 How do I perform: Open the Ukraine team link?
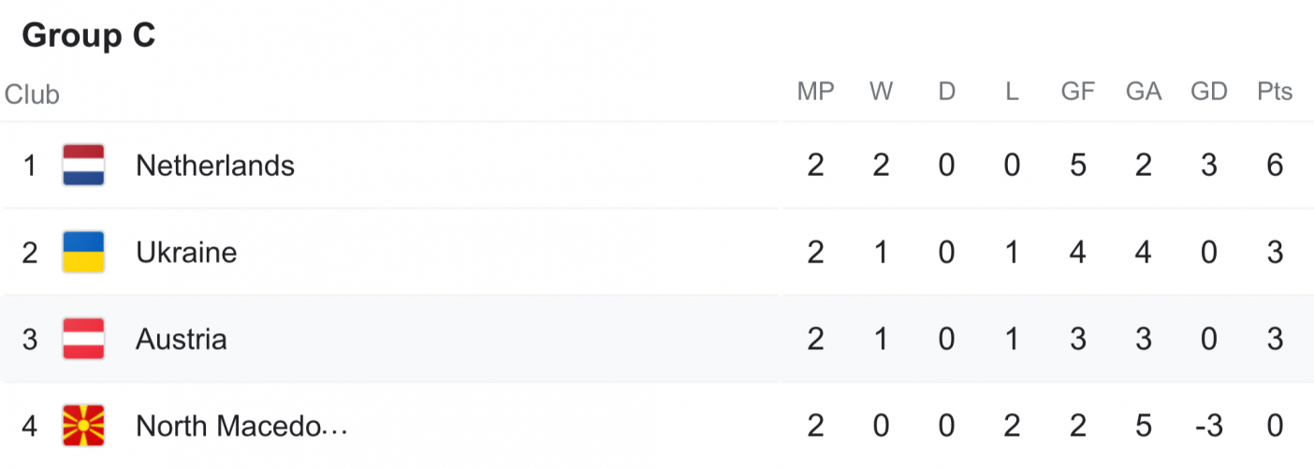[x=185, y=253]
